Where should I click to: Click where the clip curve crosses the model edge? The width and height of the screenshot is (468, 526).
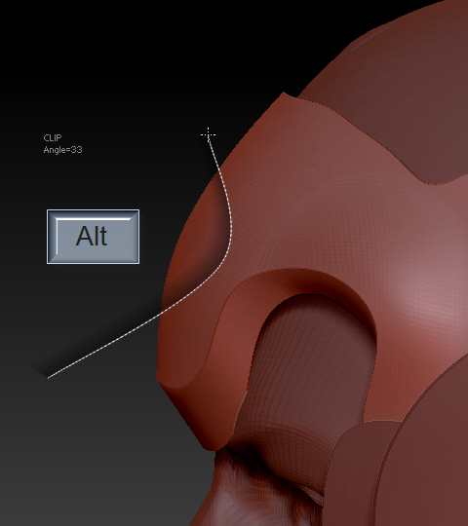click(161, 313)
